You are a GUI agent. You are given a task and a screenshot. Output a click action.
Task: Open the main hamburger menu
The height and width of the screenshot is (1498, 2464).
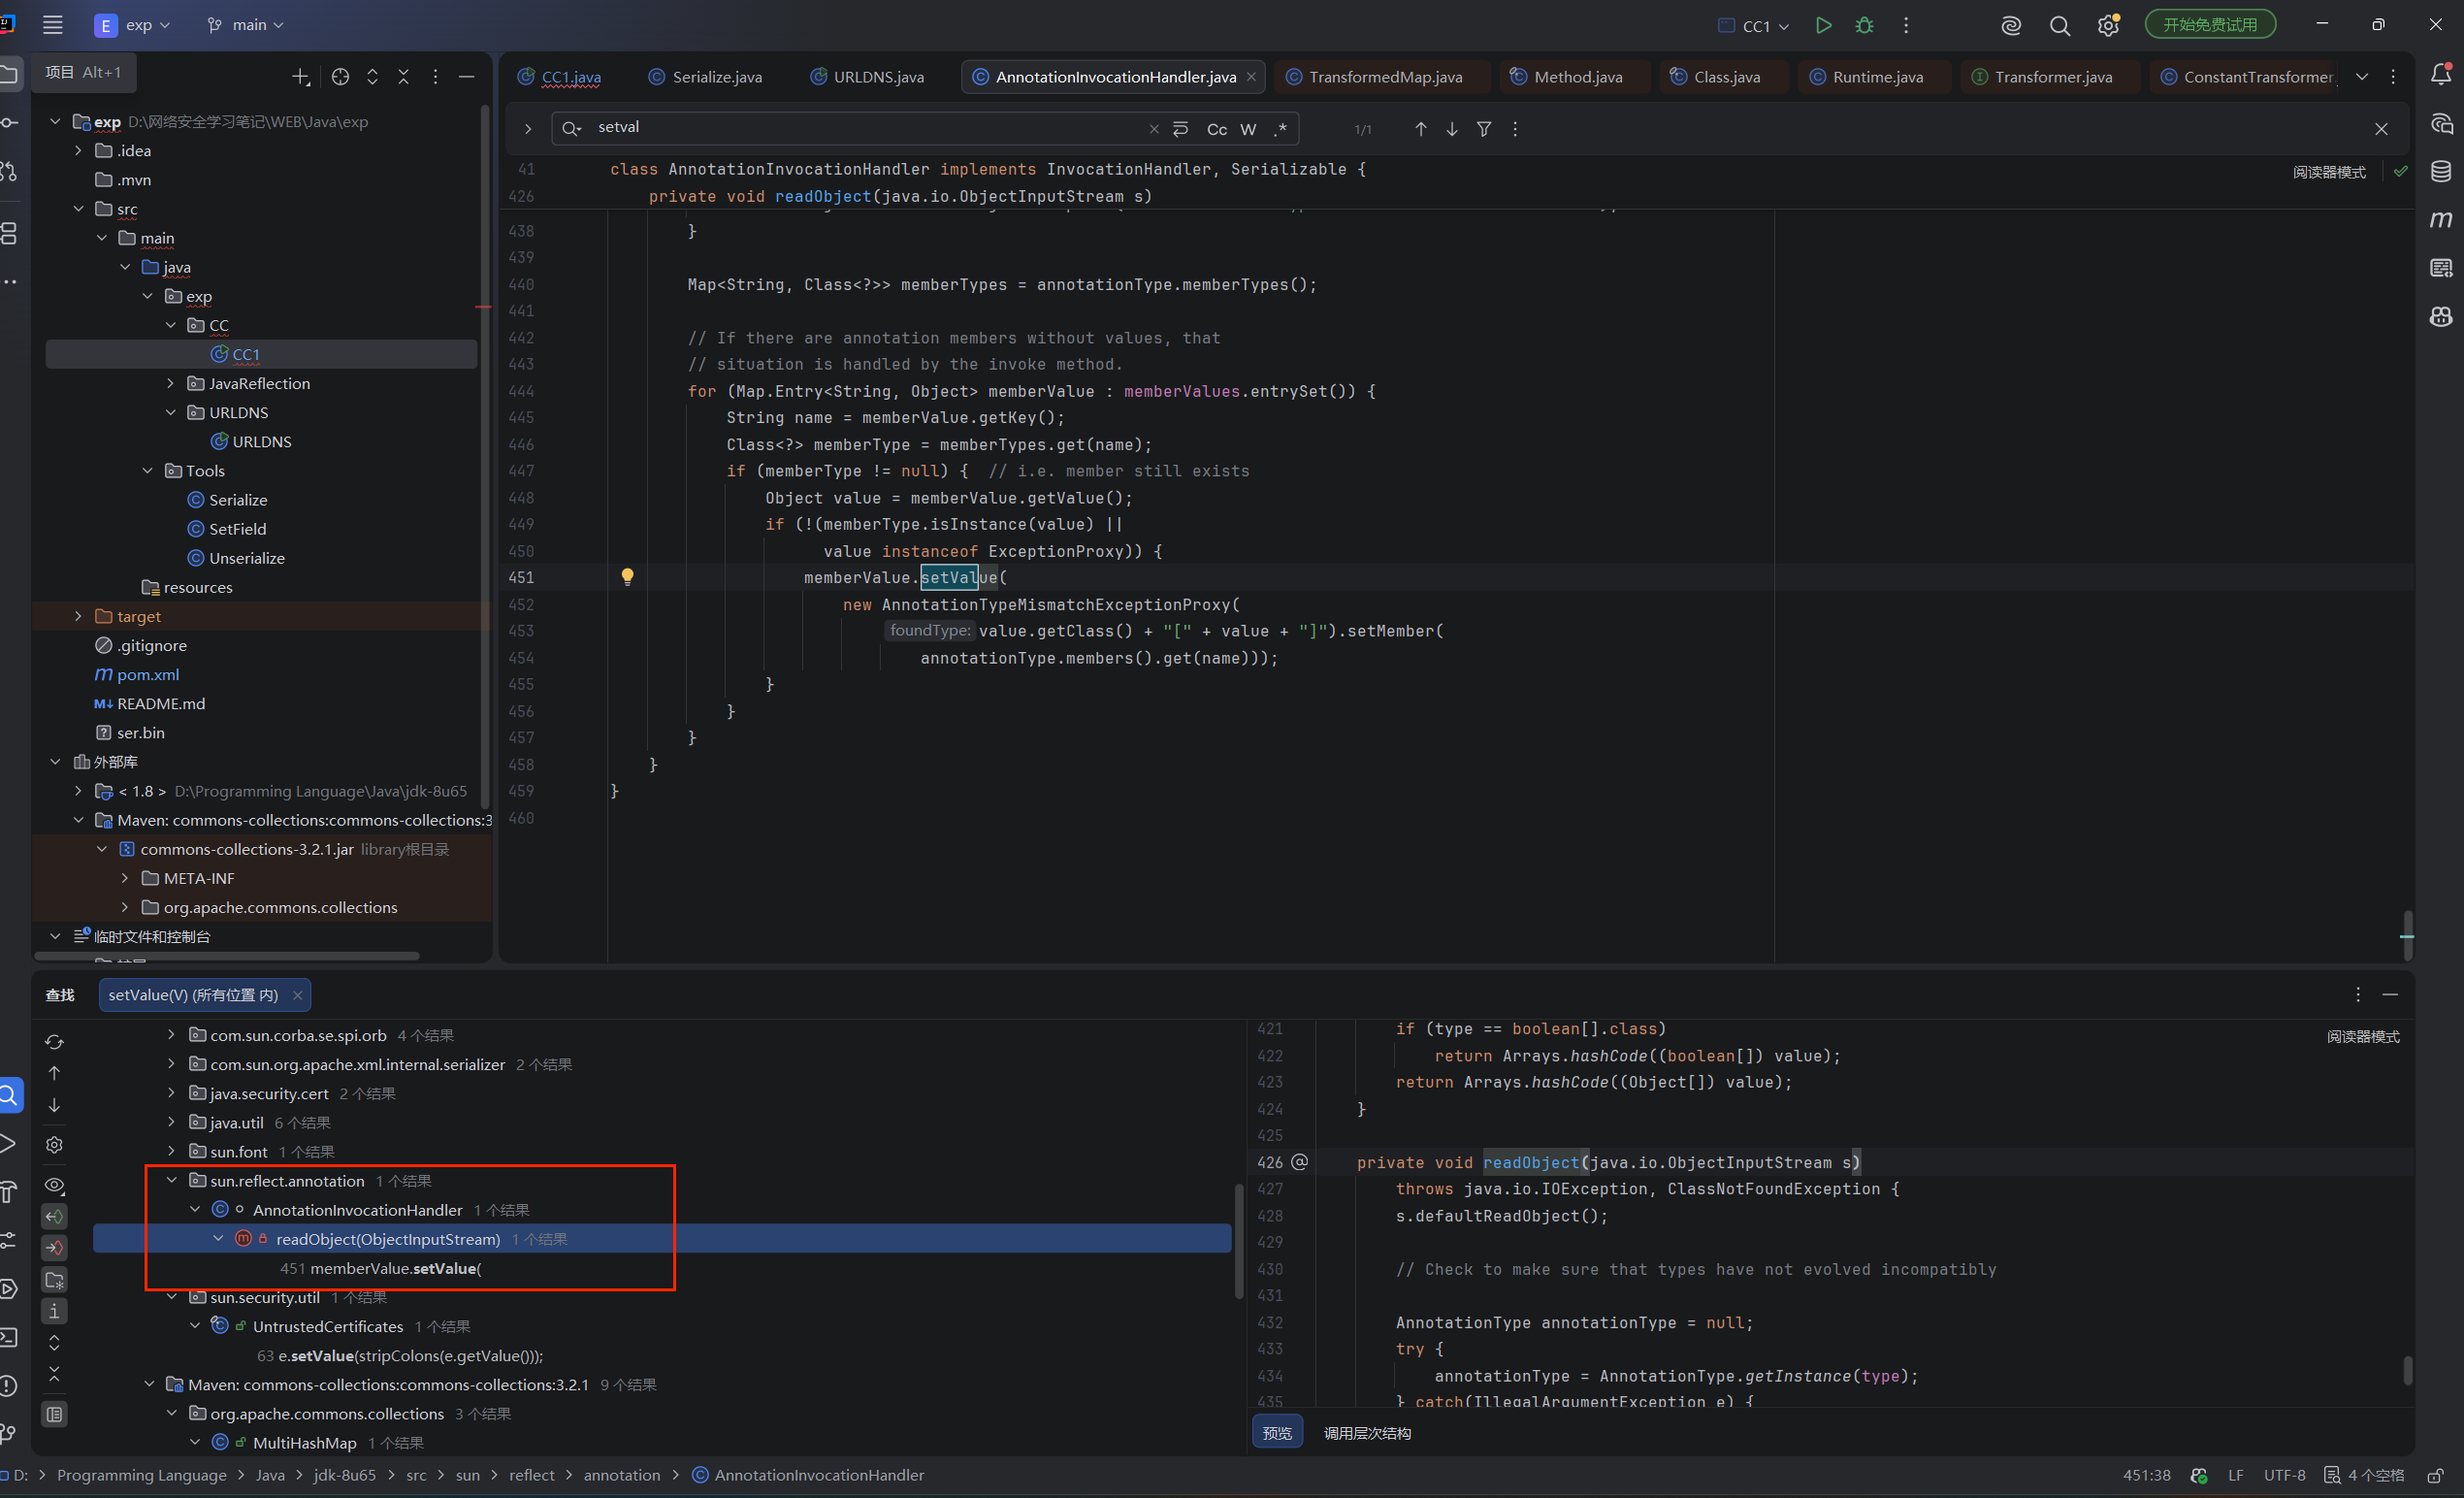coord(53,25)
